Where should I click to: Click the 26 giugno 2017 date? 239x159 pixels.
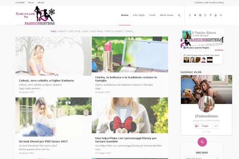(x=27, y=153)
